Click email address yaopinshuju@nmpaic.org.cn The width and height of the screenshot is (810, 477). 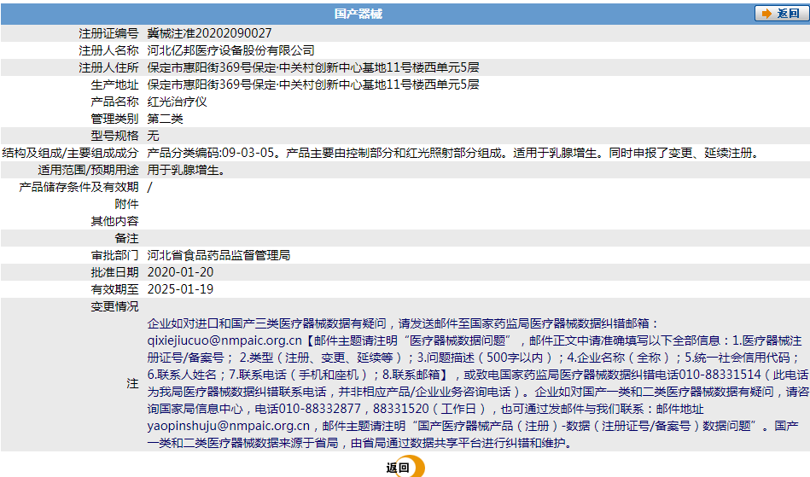coord(229,426)
